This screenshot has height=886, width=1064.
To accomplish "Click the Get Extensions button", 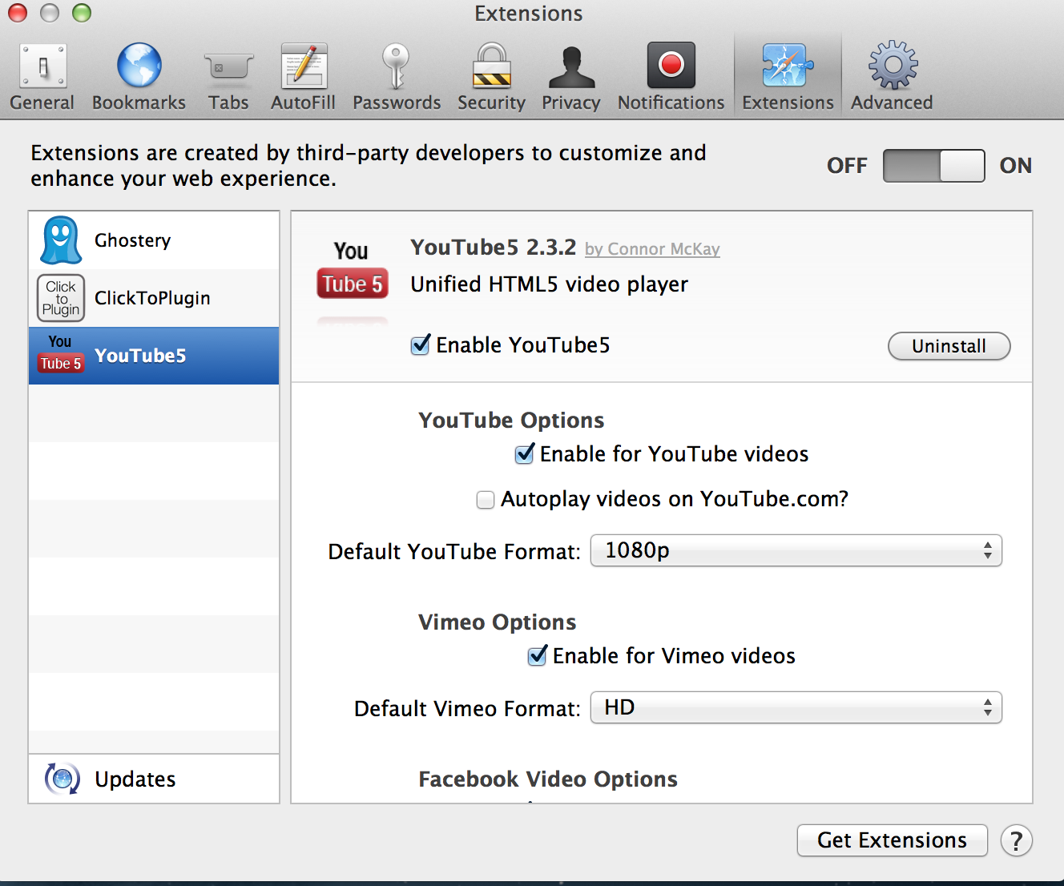I will [893, 840].
